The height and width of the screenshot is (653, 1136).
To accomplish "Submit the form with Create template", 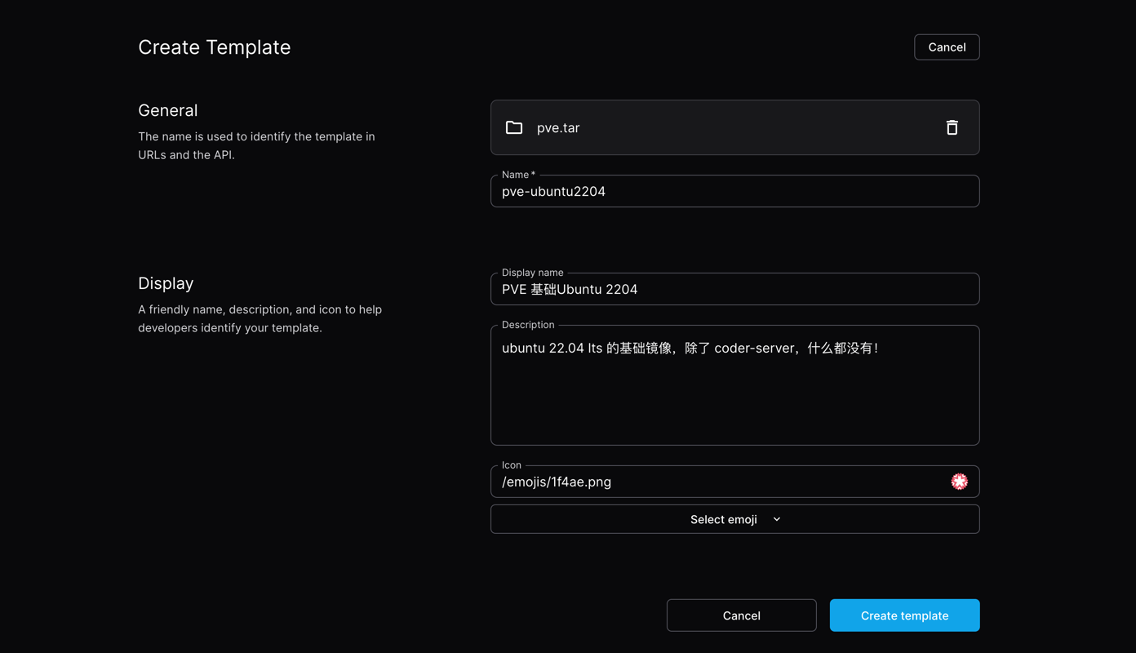I will (904, 615).
